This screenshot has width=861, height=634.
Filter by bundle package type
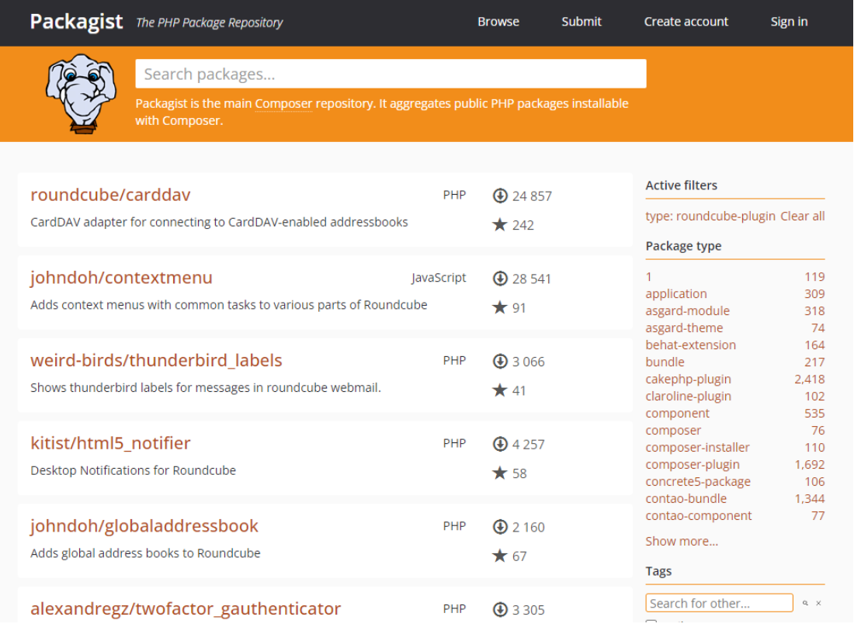[665, 362]
